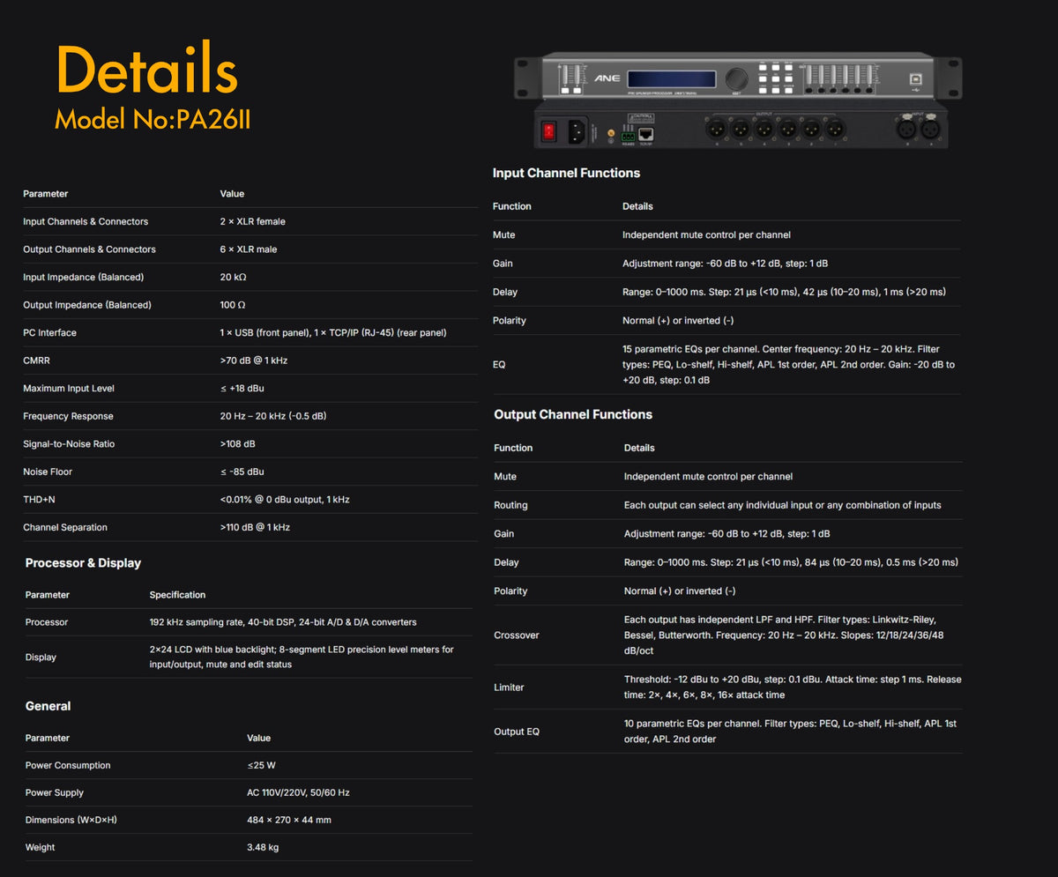This screenshot has width=1058, height=877.
Task: Click Output Channel Functions heading
Action: coord(573,414)
